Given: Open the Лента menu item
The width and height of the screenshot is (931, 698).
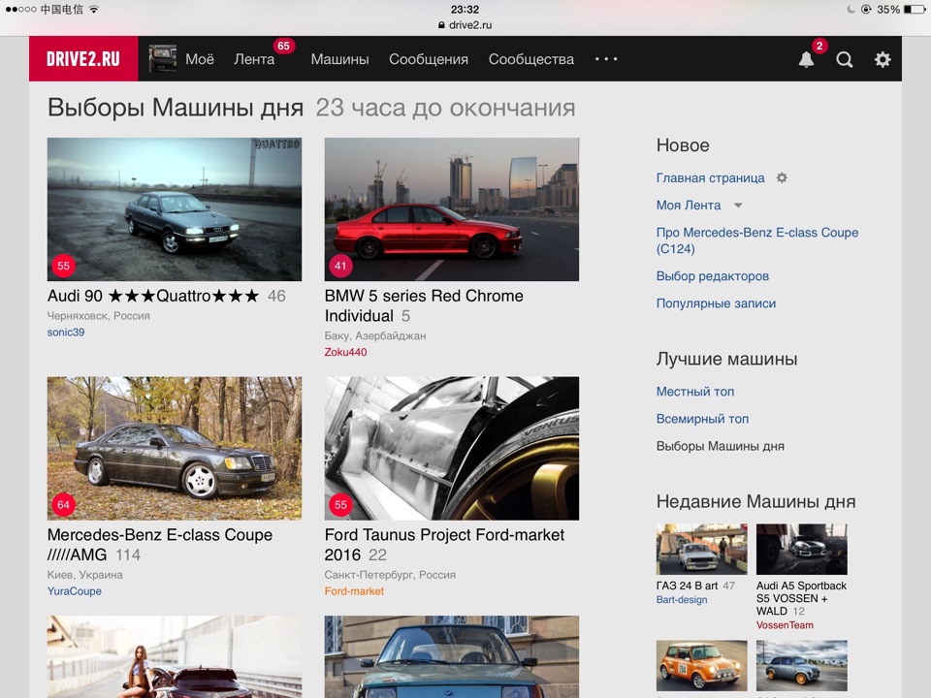Looking at the screenshot, I should click(254, 59).
